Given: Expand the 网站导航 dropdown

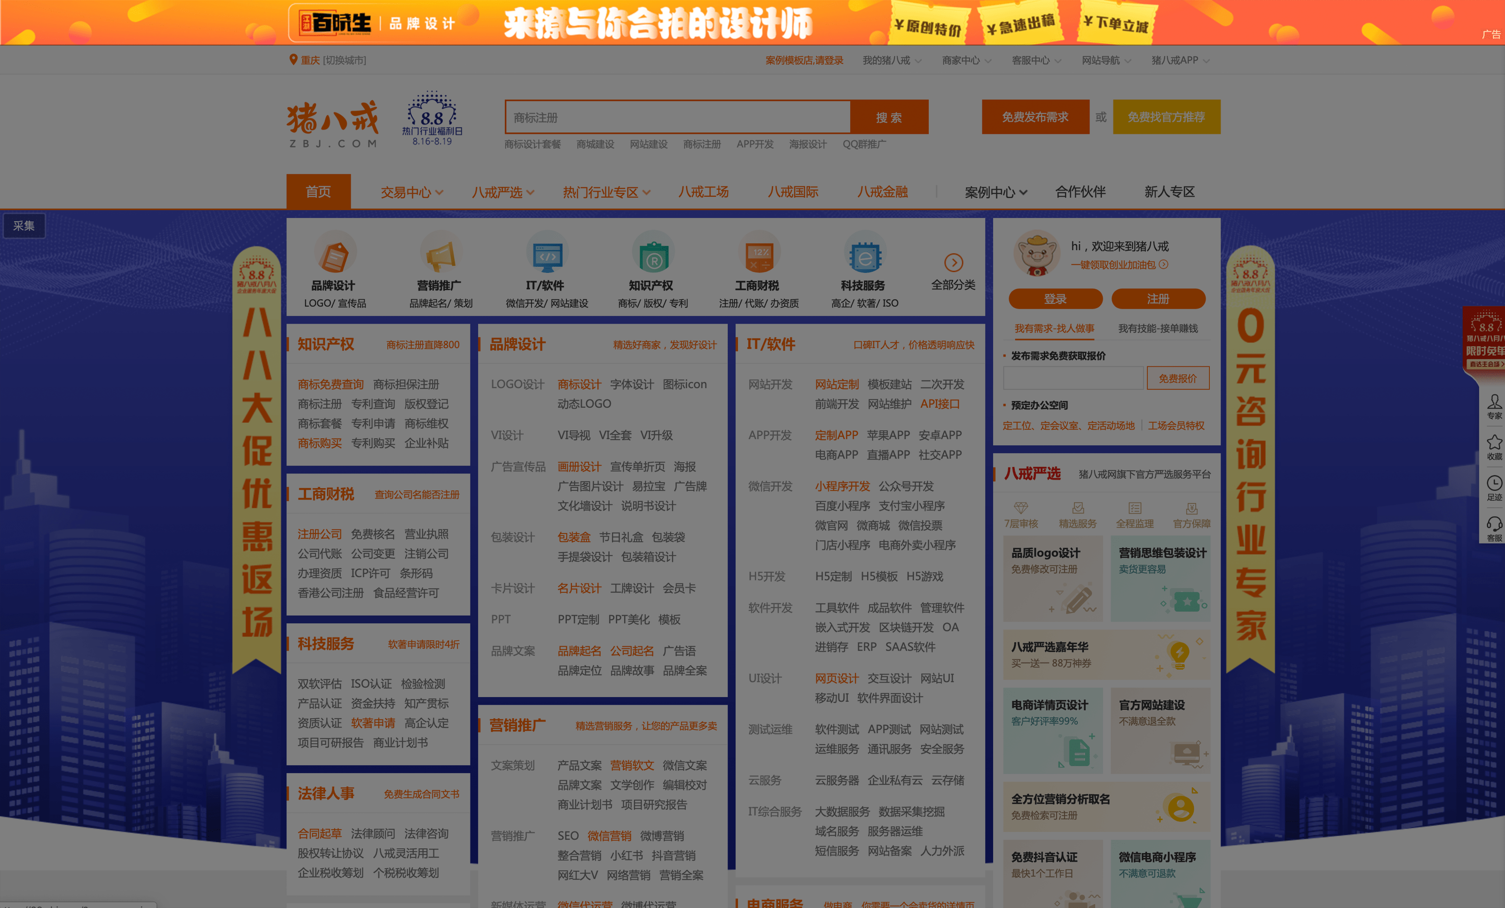Looking at the screenshot, I should [1106, 61].
